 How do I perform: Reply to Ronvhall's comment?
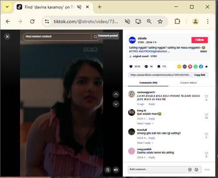pyautogui.click(x=152, y=138)
